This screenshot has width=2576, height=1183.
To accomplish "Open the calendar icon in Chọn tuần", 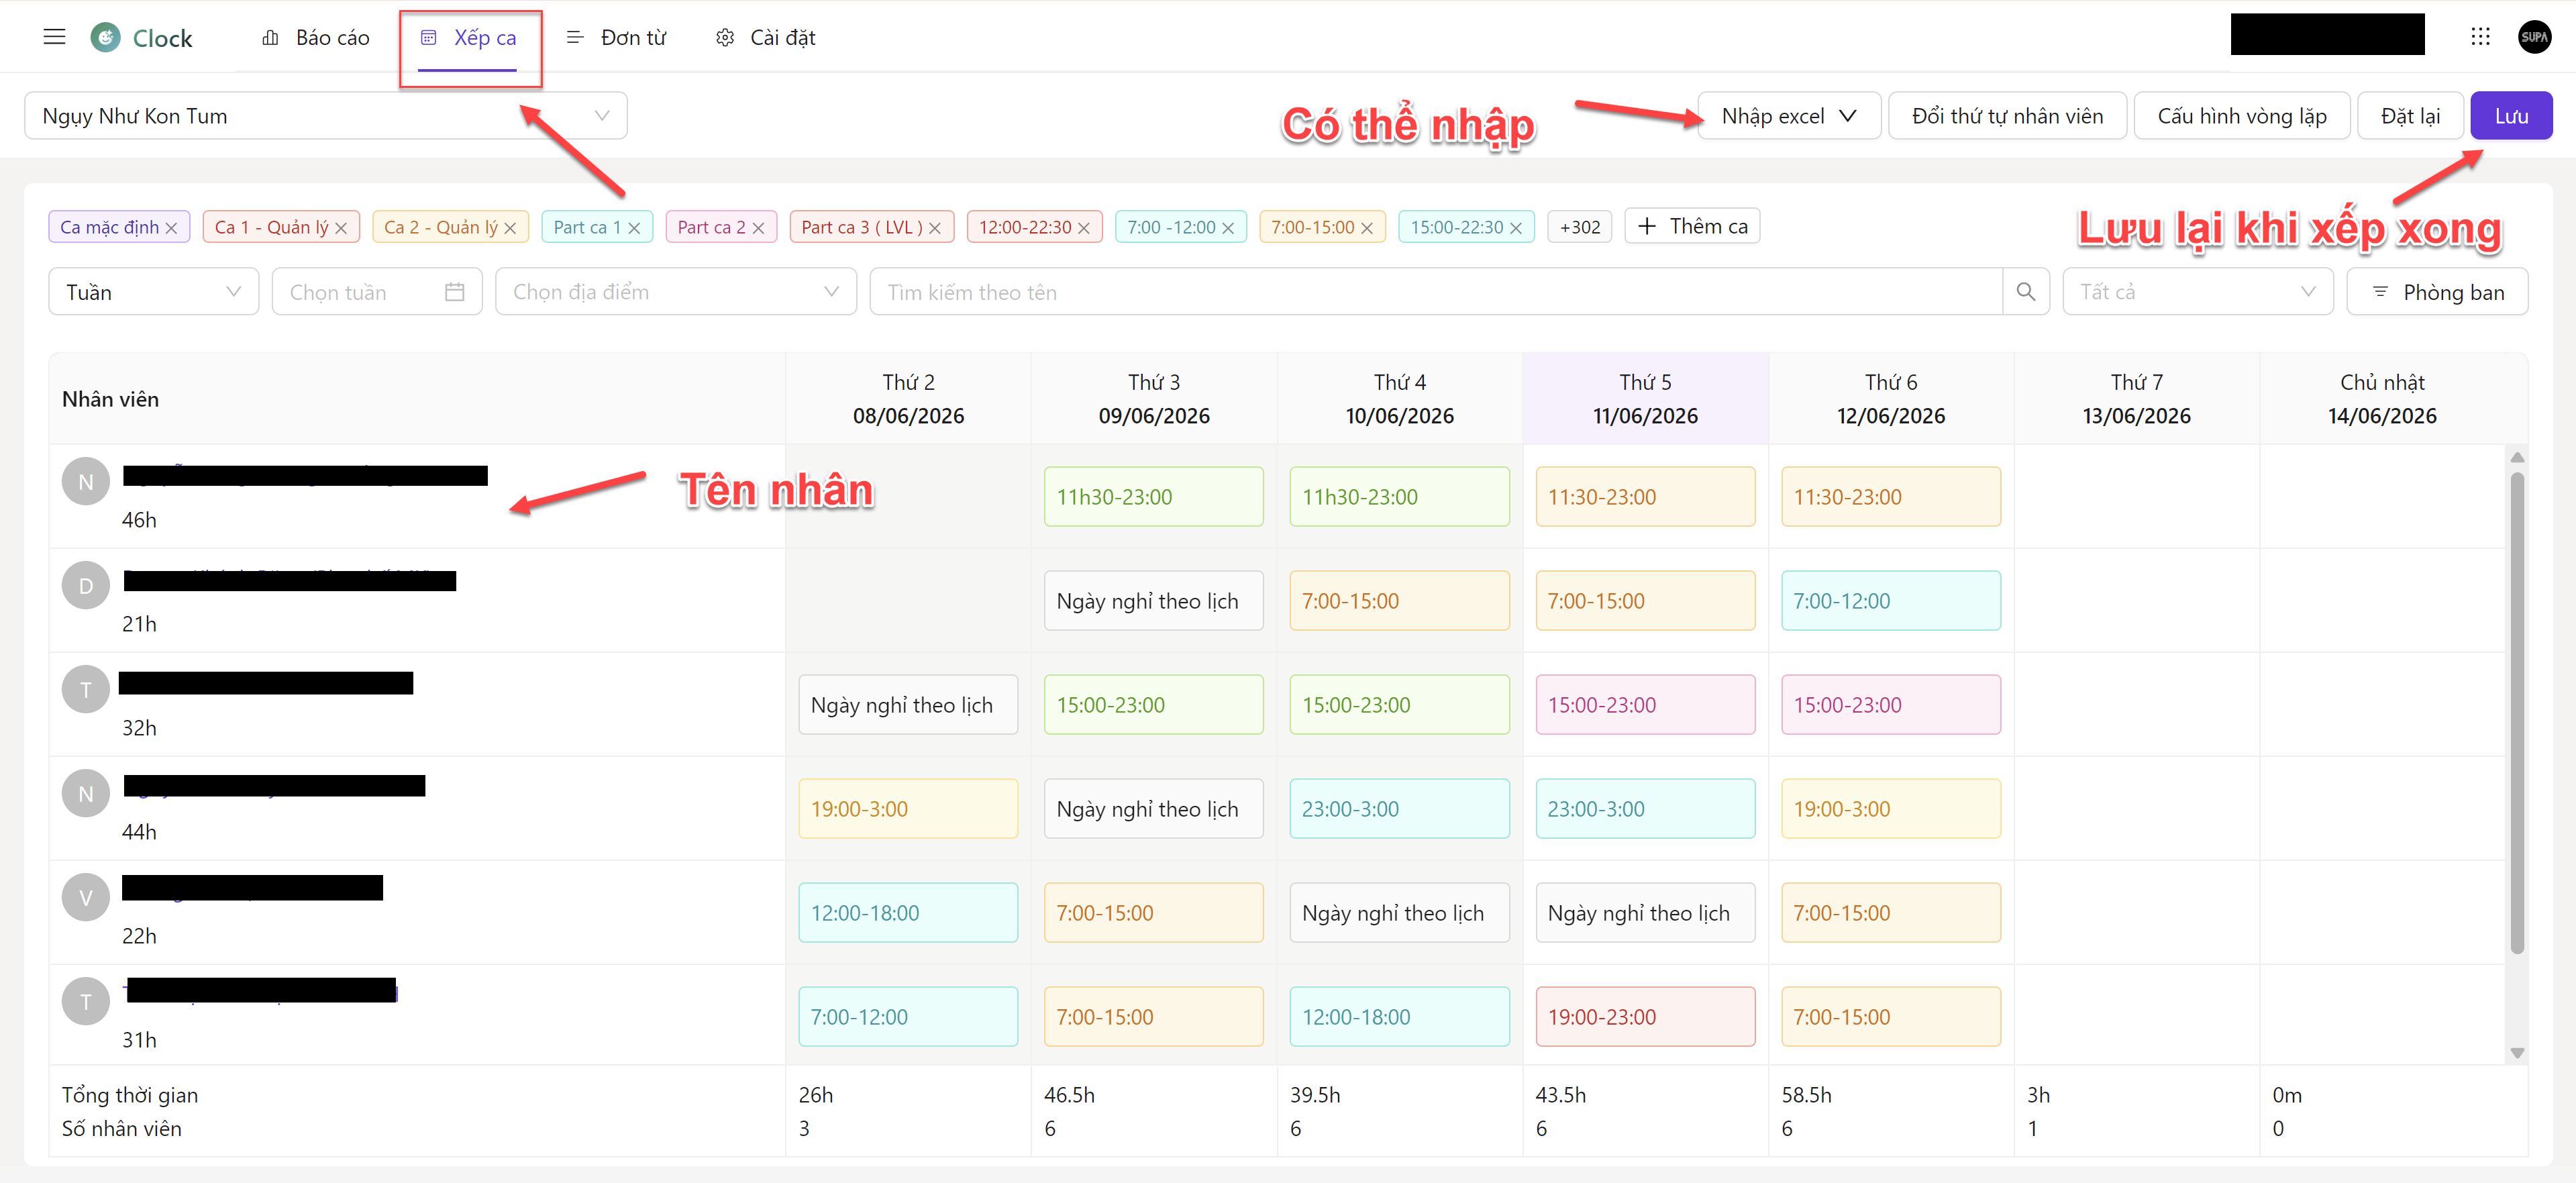I will (x=454, y=292).
